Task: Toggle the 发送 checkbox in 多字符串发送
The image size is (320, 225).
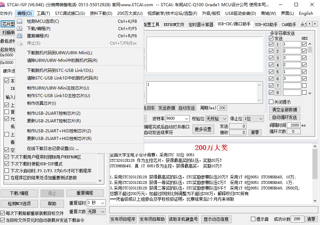Action: (x=271, y=38)
